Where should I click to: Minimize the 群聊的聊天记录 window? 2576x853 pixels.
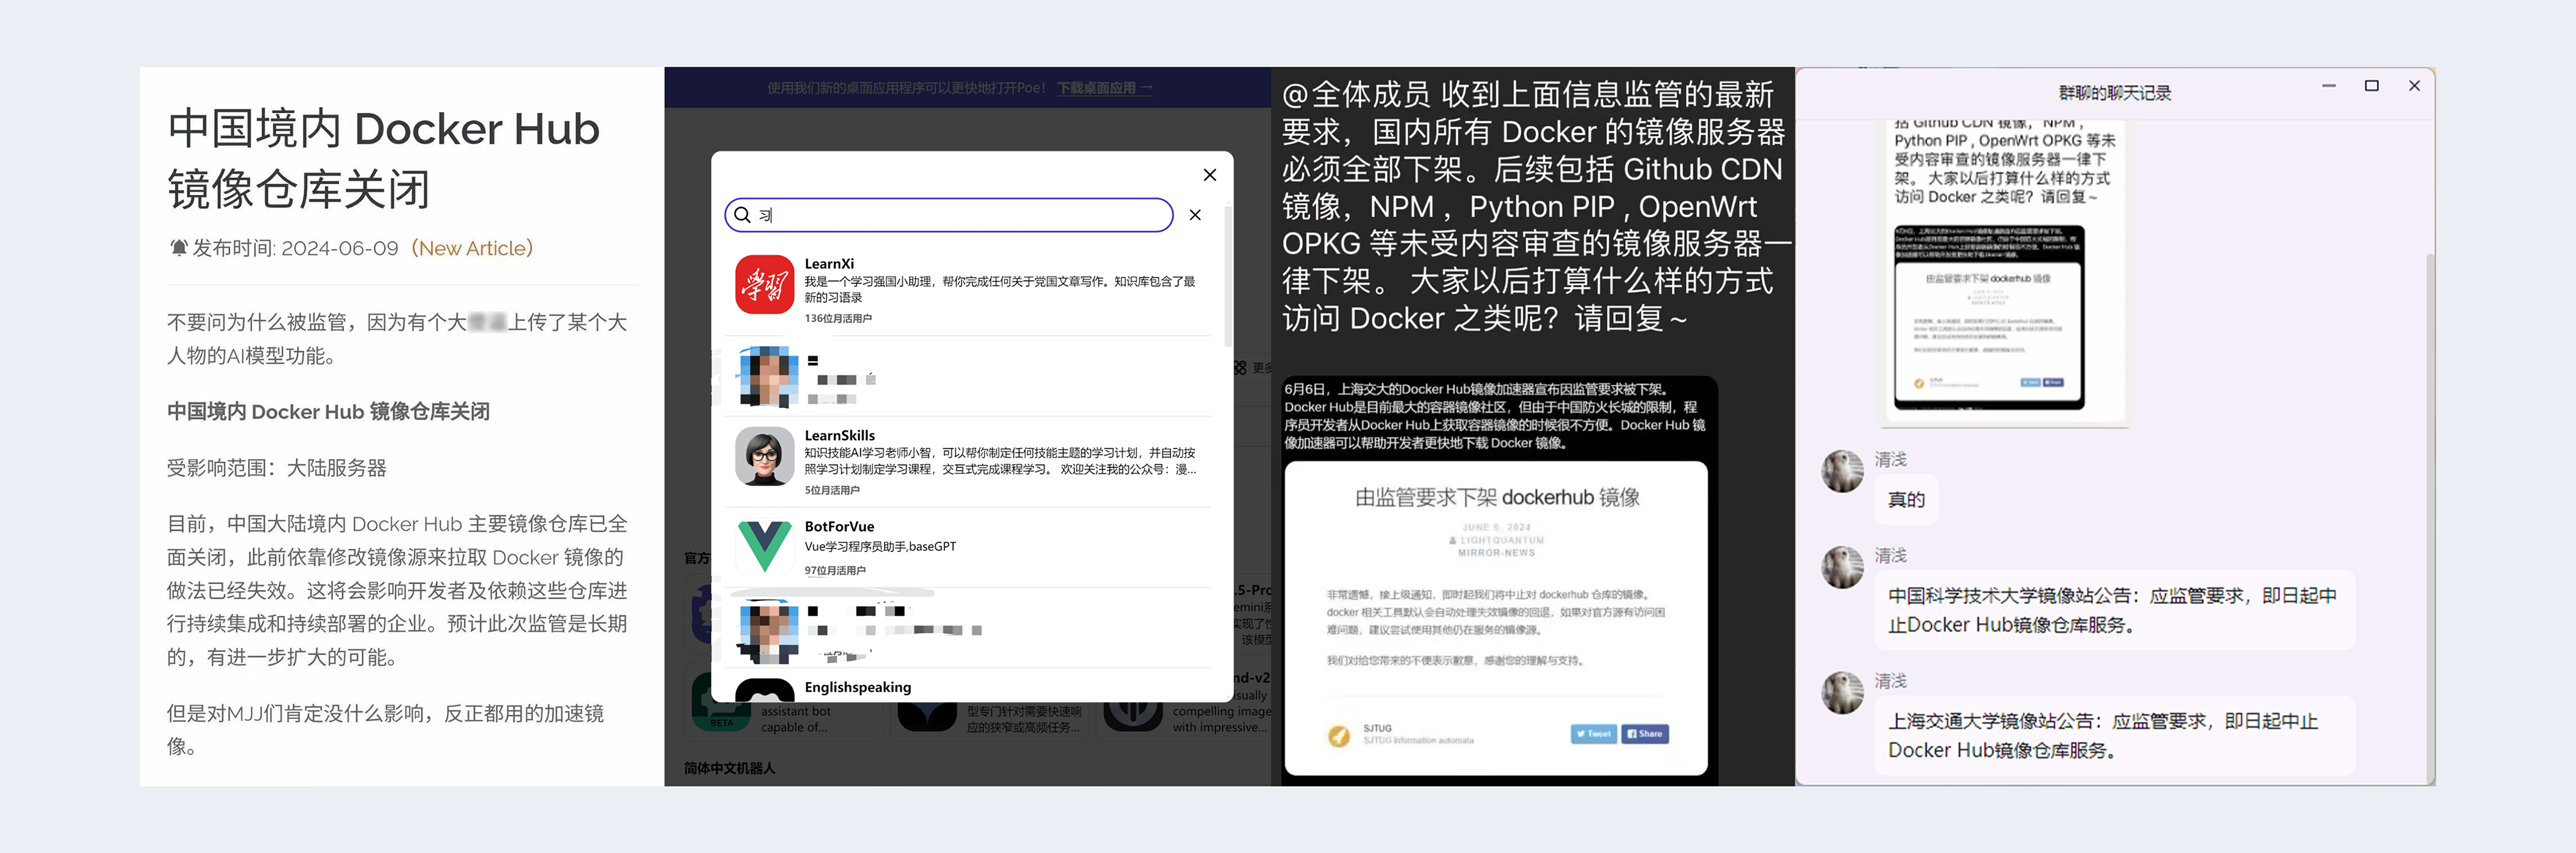(2329, 86)
